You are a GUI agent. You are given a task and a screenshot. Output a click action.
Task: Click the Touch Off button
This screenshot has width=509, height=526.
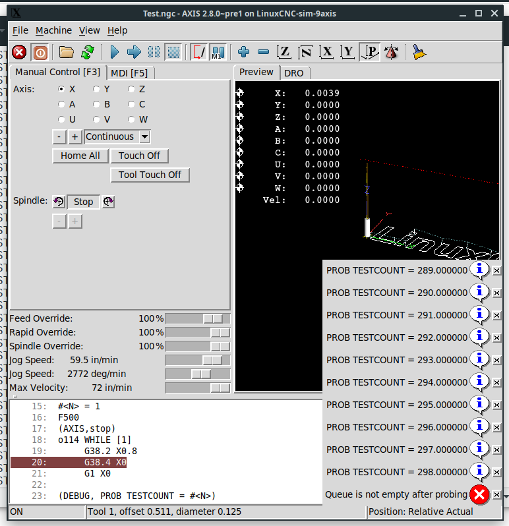pos(139,156)
